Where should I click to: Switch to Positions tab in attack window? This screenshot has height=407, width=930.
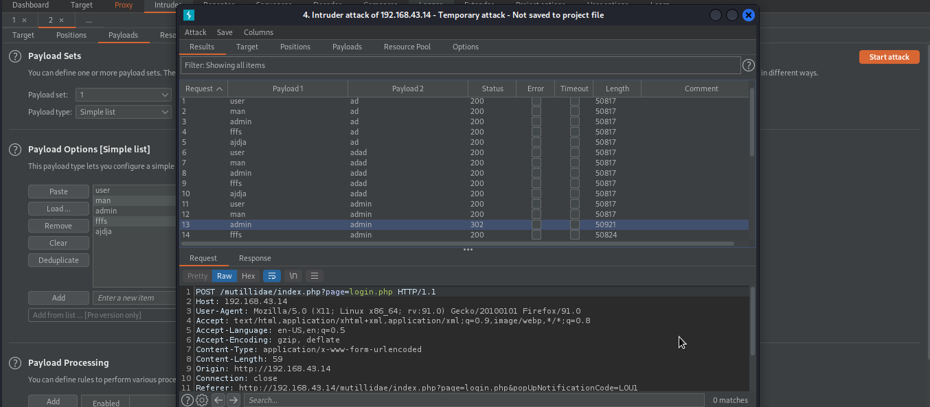(x=295, y=47)
